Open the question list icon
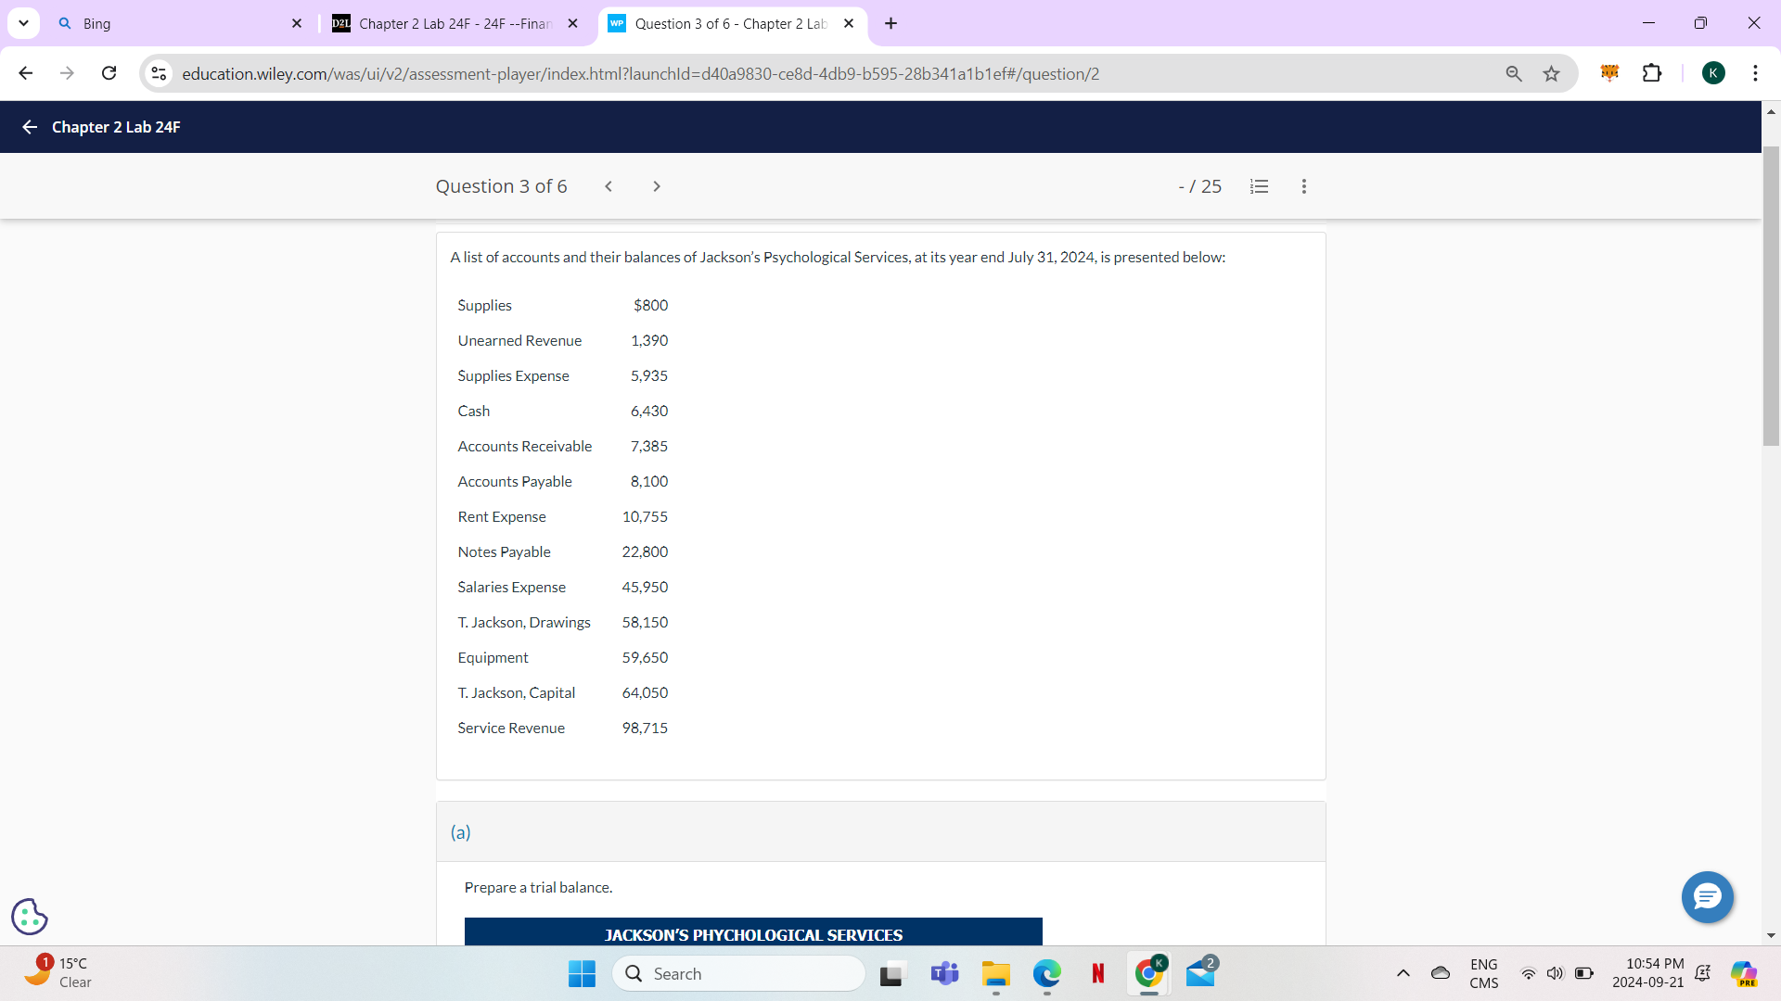1781x1001 pixels. 1259,186
